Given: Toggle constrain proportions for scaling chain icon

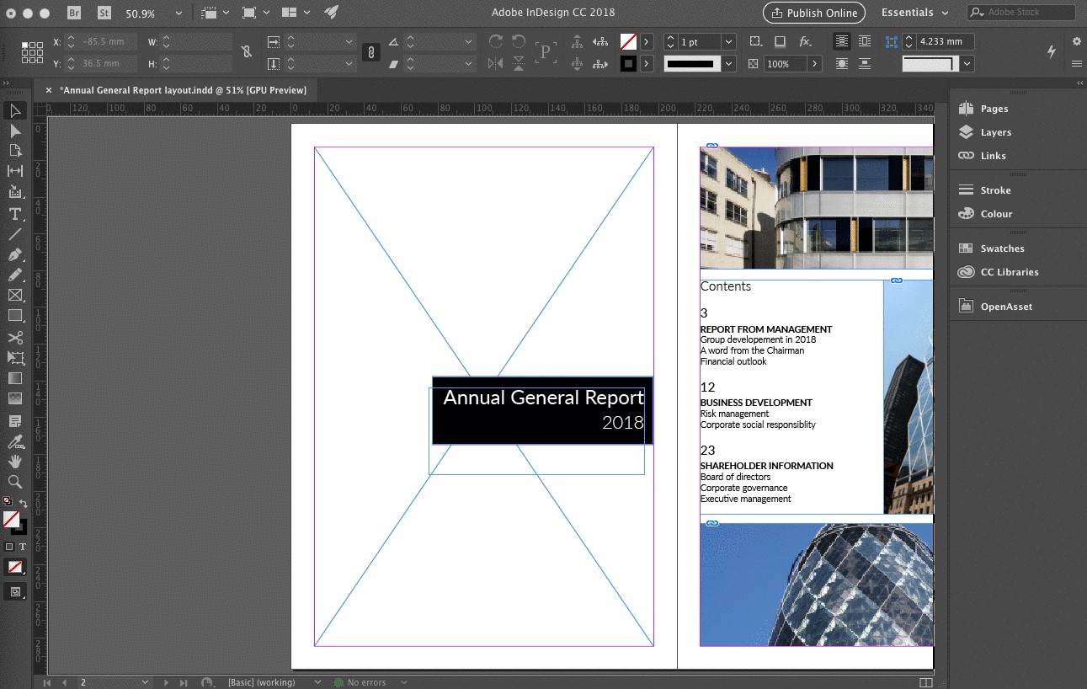Looking at the screenshot, I should pos(370,52).
